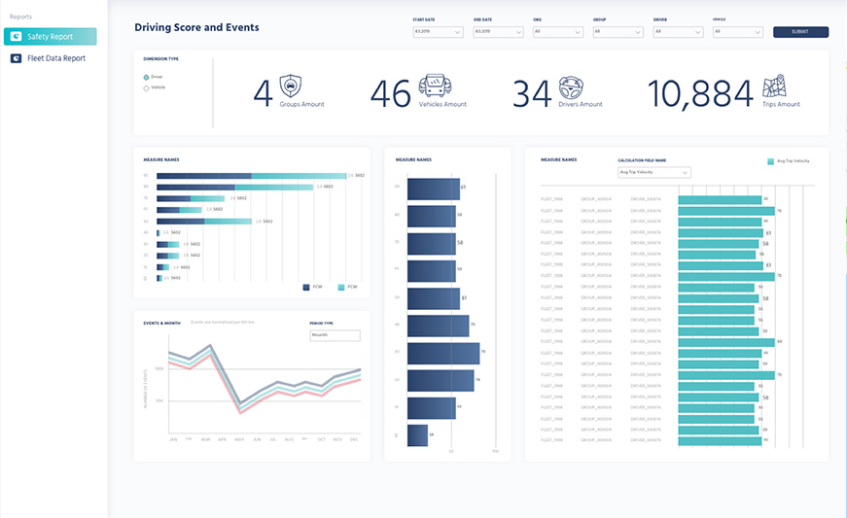
Task: Click the Avg Trip Velocity legend swatch
Action: 771,160
